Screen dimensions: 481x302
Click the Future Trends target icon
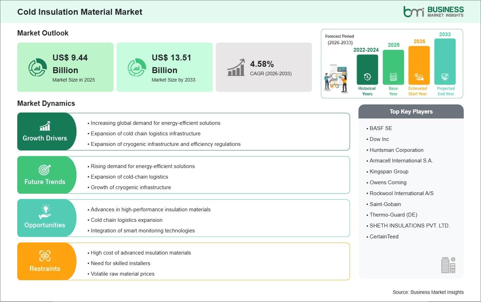(x=45, y=170)
